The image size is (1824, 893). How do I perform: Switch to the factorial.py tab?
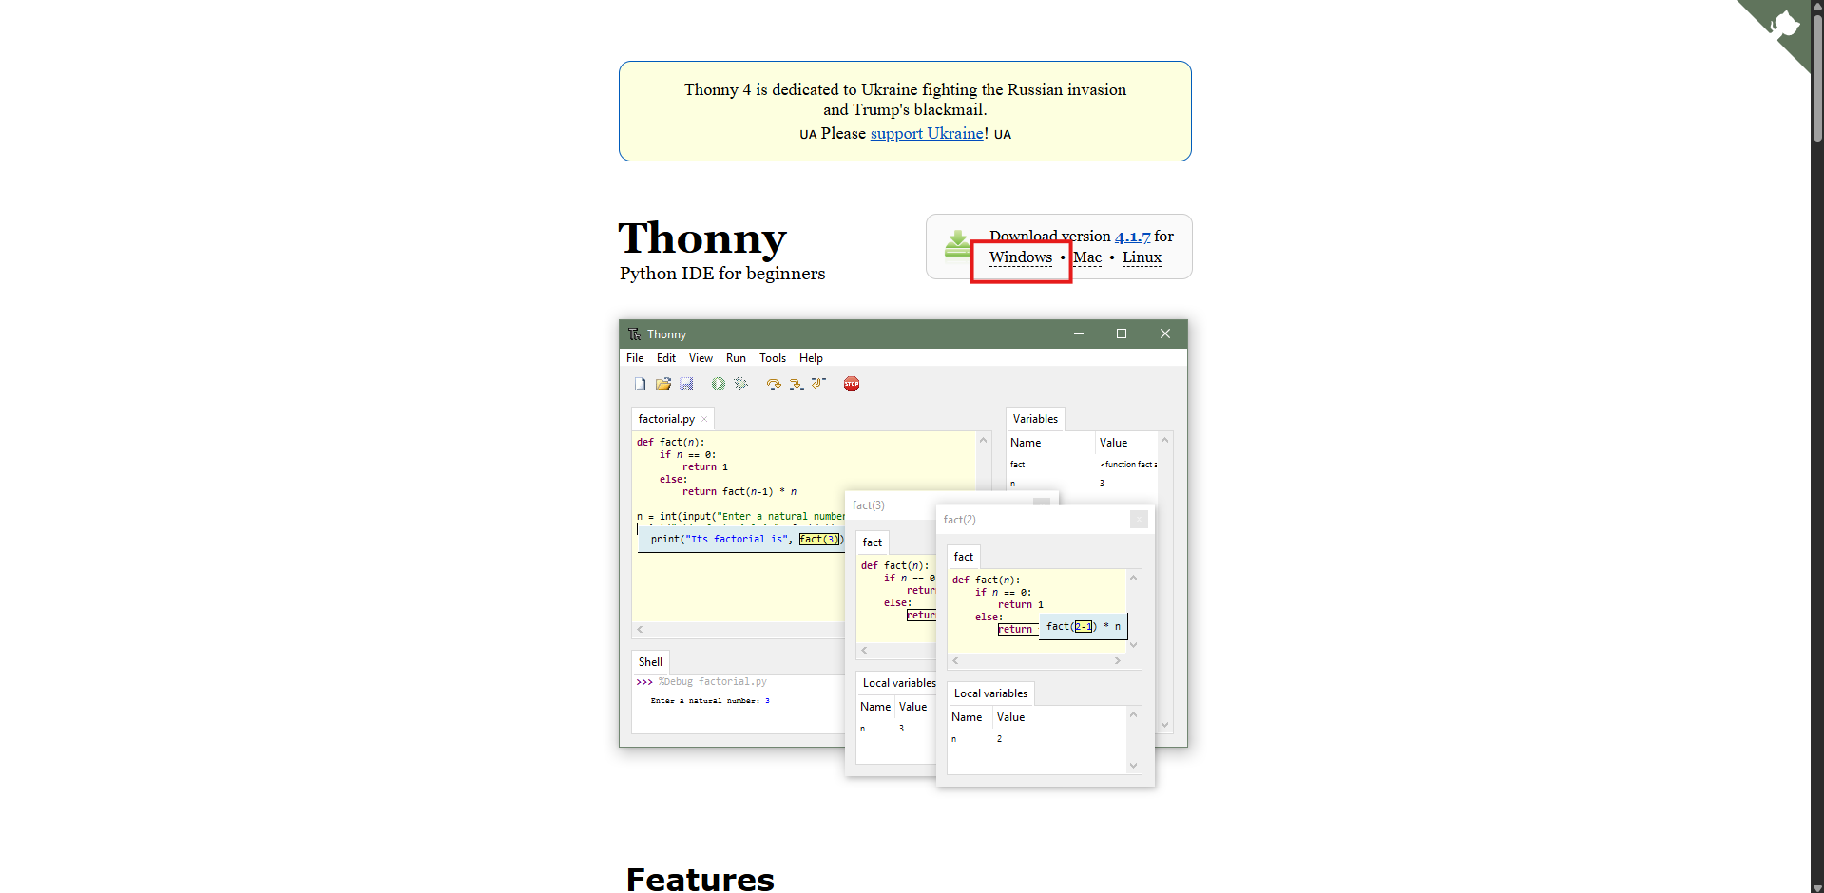click(665, 418)
